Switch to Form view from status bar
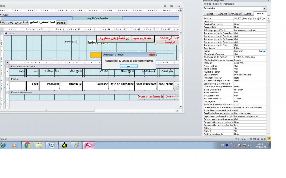The image size is (286, 178). point(251,139)
